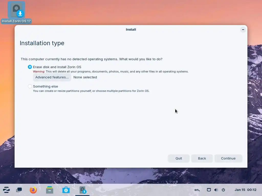Click the Install window title
The image size is (262, 196).
(131, 30)
